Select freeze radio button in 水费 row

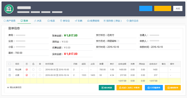(x=40, y=75)
